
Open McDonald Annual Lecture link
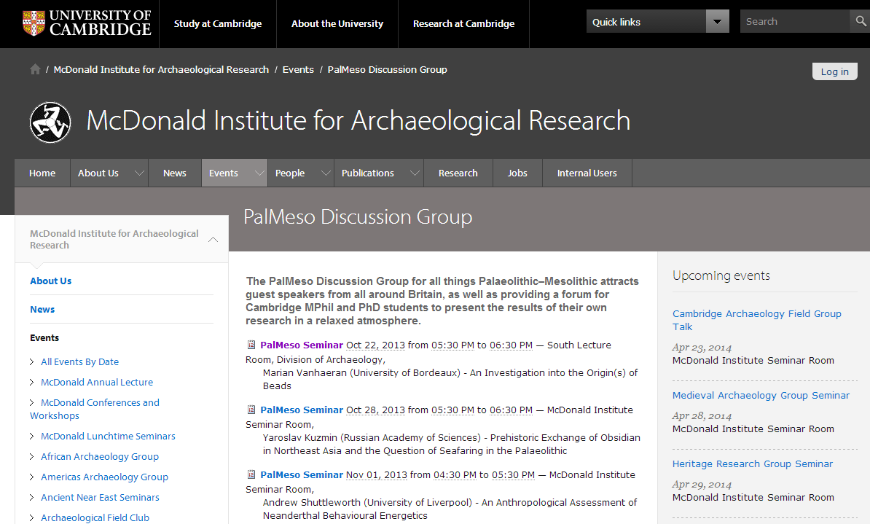point(97,382)
